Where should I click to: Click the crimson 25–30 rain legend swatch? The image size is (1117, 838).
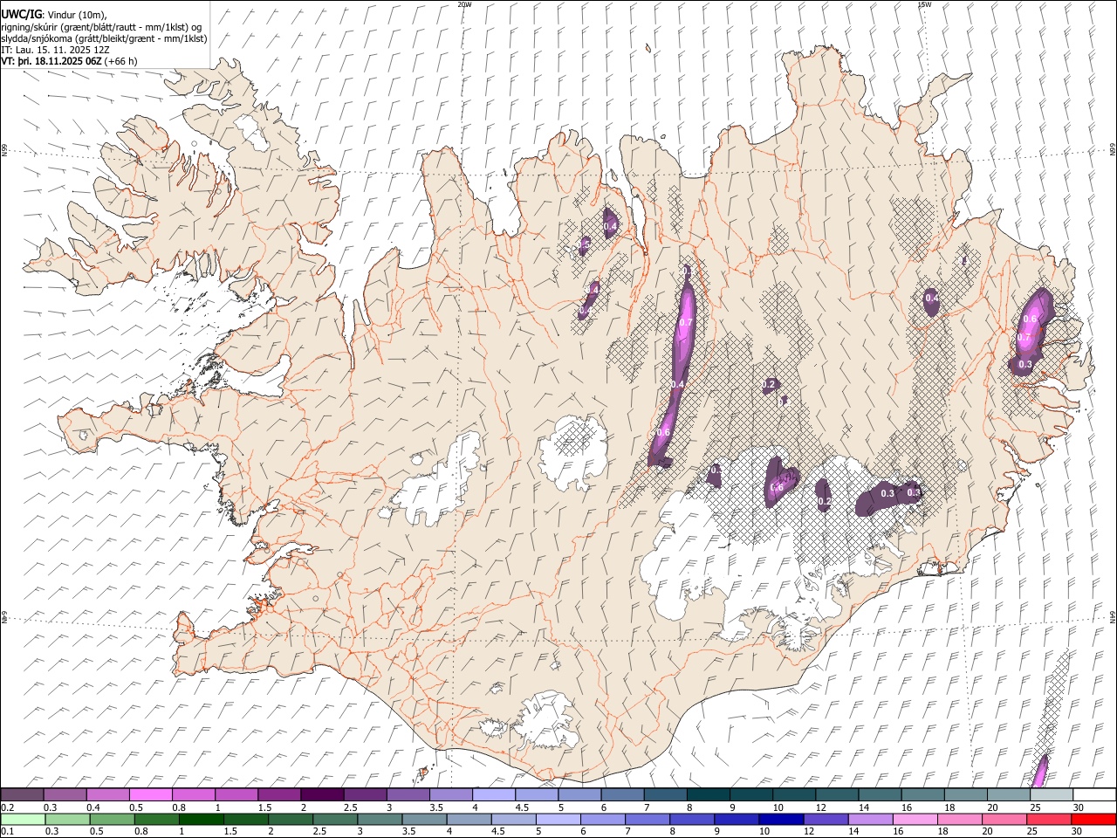tap(1049, 819)
